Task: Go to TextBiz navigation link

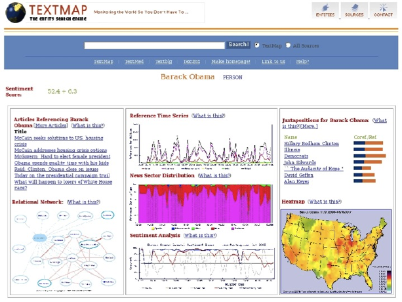Action: point(191,62)
